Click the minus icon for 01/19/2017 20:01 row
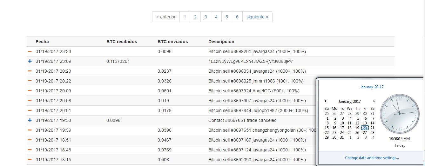Image resolution: width=425 pixels, height=166 pixels. point(30,110)
